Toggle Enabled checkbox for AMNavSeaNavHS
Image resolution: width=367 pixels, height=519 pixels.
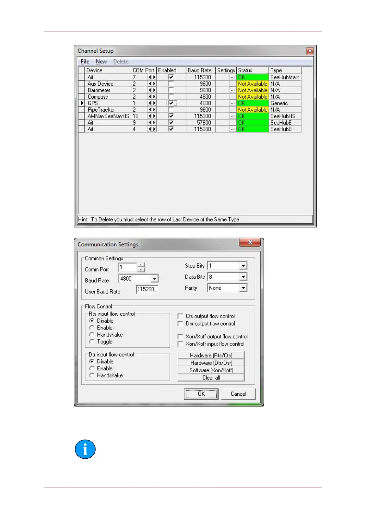(171, 116)
